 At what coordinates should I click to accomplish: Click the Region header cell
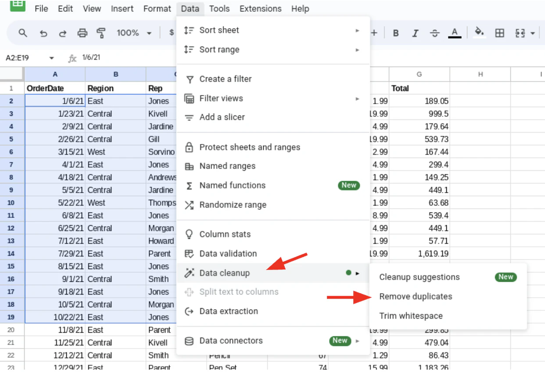[116, 88]
